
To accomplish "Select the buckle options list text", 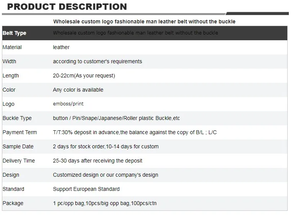I will (116, 118).
